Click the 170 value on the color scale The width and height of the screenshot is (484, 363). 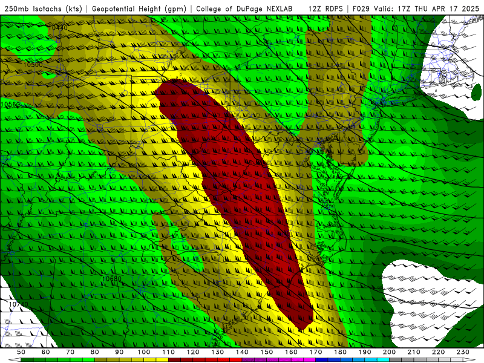(x=316, y=352)
